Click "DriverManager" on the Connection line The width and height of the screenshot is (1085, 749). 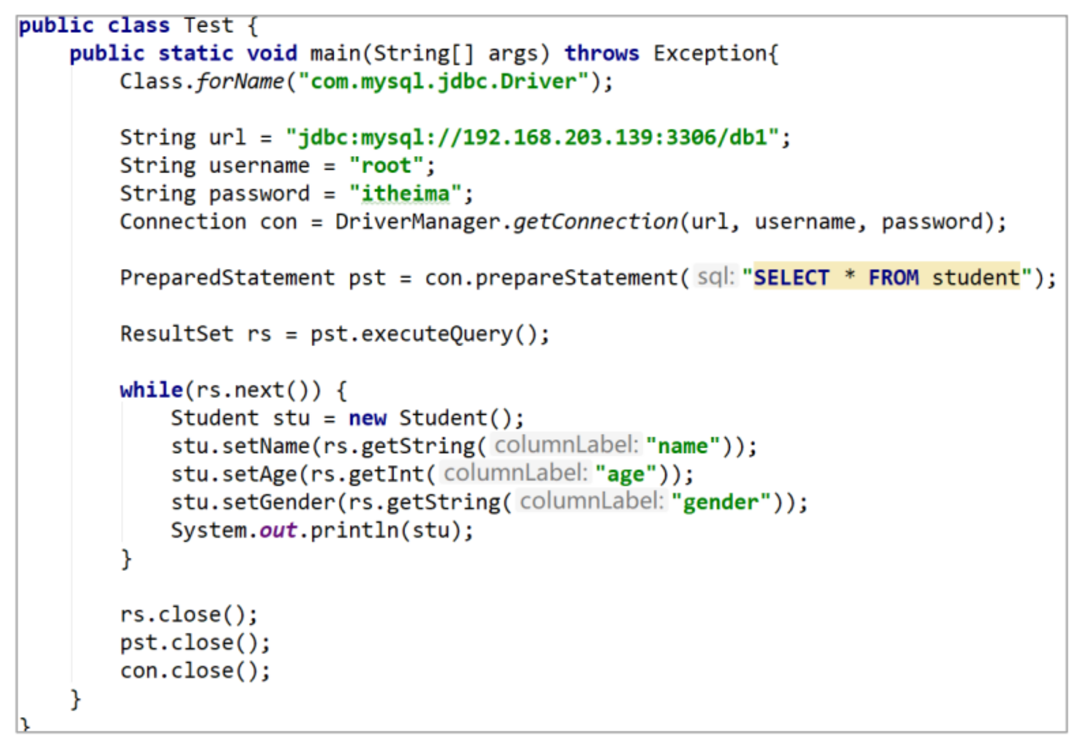pyautogui.click(x=418, y=222)
